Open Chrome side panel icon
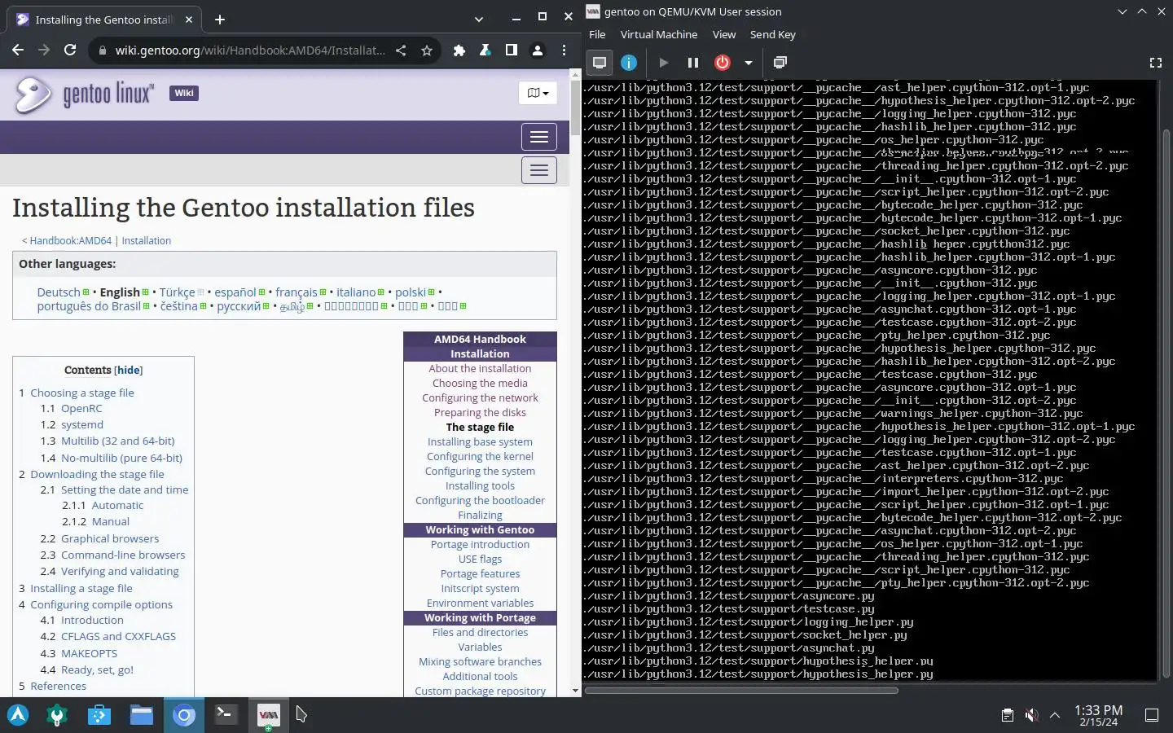This screenshot has height=733, width=1173. click(x=511, y=50)
